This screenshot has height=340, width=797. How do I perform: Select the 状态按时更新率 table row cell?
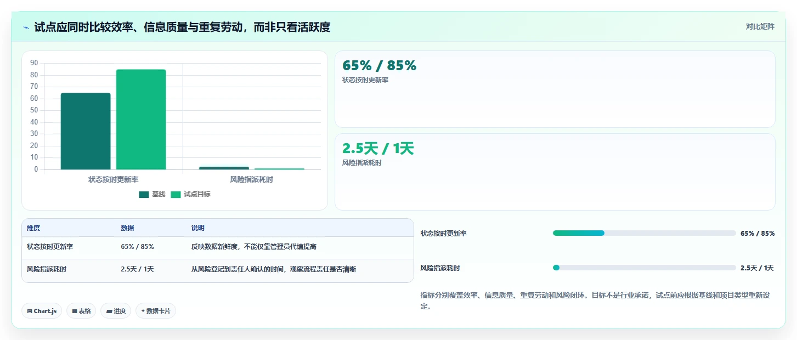(x=50, y=247)
